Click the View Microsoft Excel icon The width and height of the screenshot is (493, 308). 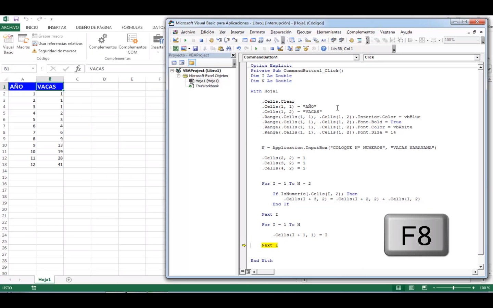[x=175, y=49]
